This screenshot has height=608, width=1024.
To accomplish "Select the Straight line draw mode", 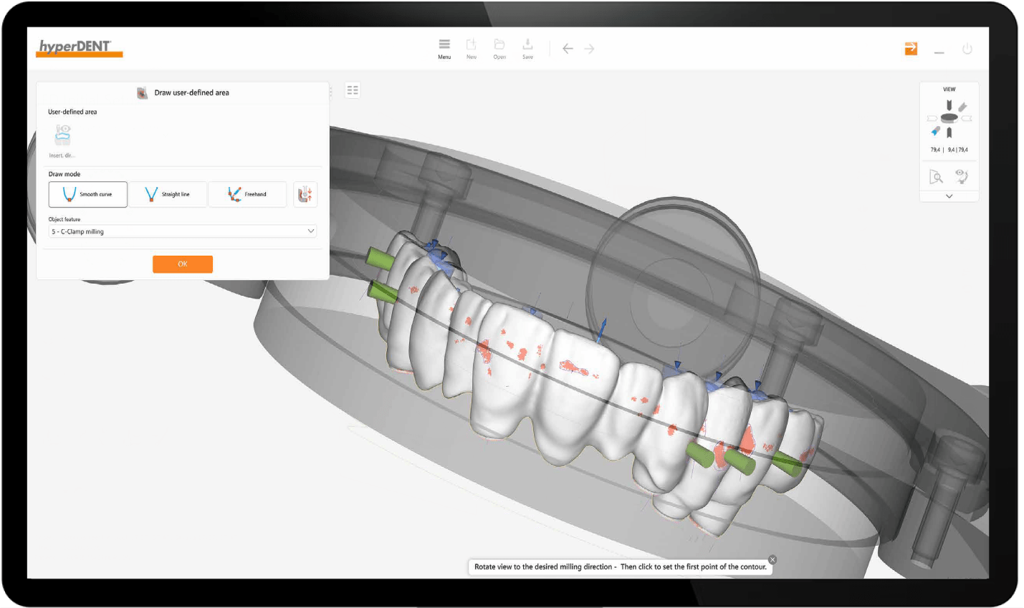I will tap(168, 194).
